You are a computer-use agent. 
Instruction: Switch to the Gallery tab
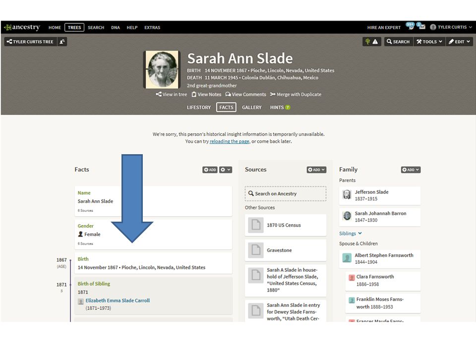(x=252, y=108)
